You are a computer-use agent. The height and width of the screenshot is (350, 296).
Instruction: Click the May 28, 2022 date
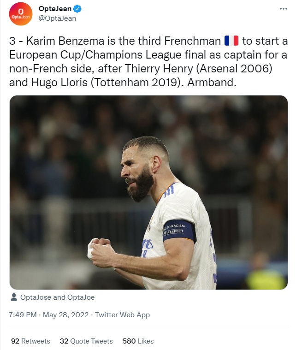click(x=65, y=315)
